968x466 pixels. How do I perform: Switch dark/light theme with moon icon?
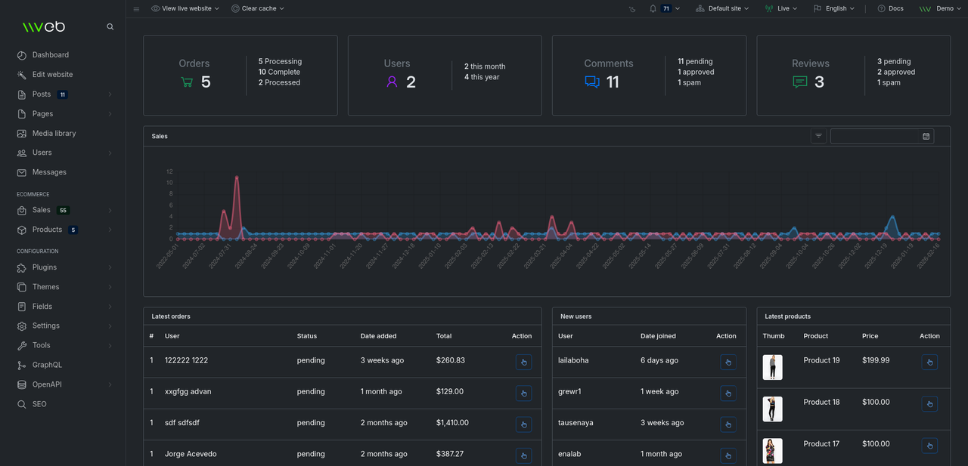(x=632, y=9)
